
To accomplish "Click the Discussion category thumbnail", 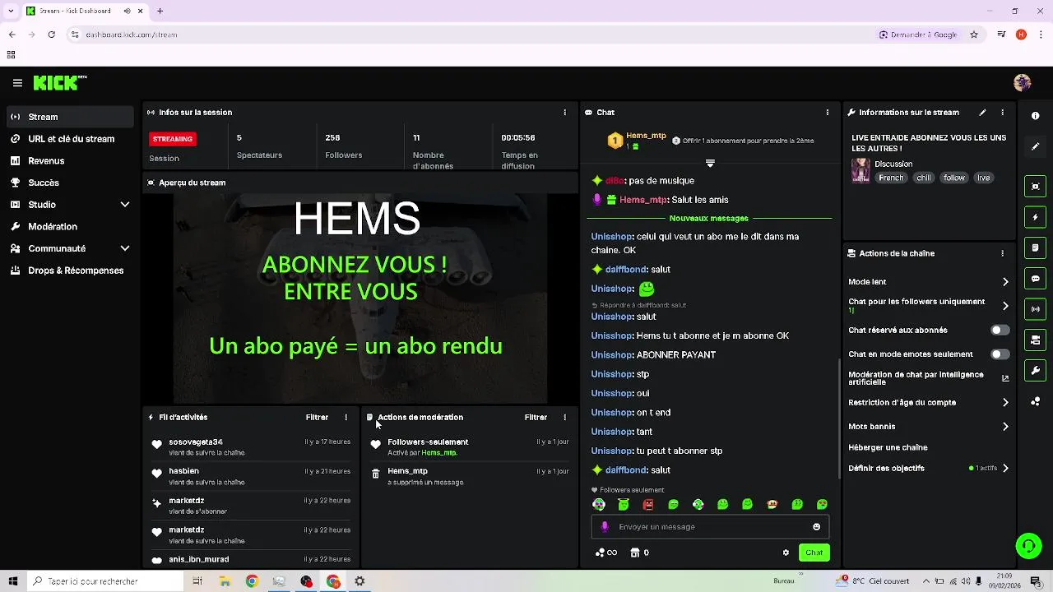I will point(860,170).
